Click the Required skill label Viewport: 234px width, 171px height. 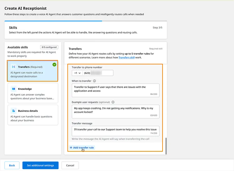[156, 48]
